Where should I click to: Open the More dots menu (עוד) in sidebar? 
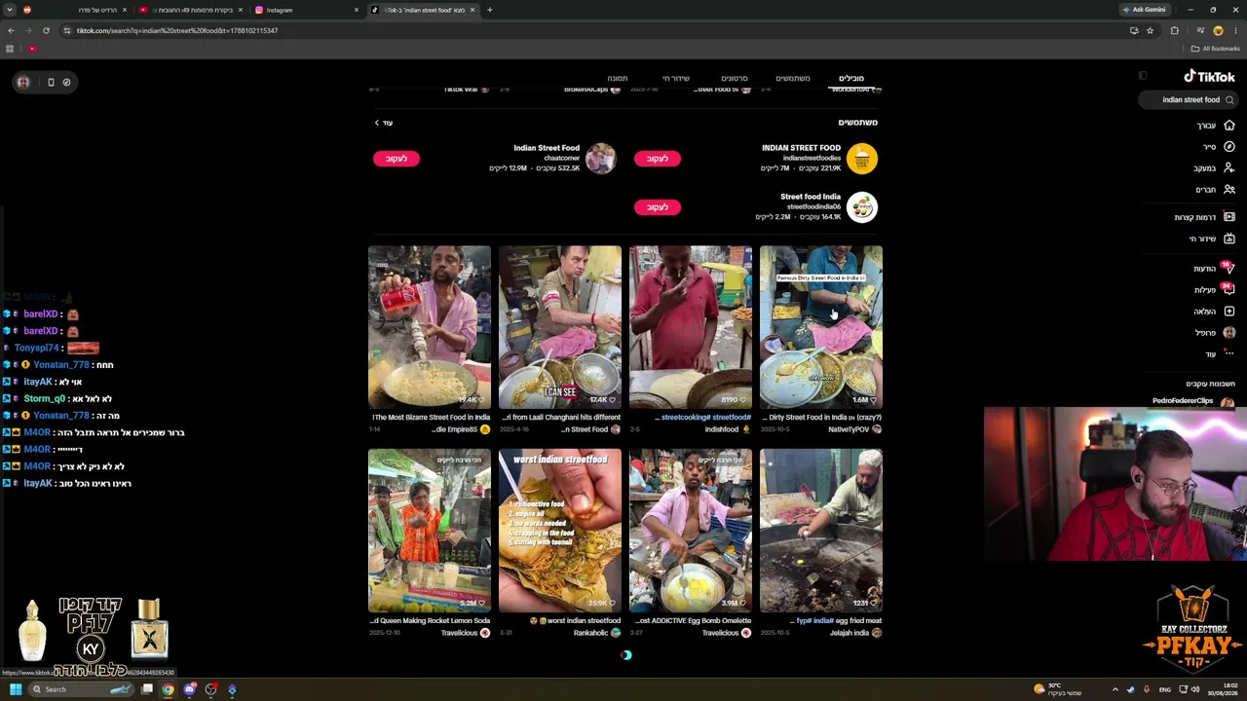[1229, 353]
